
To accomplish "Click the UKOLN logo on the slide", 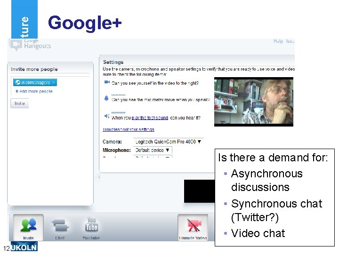I will [x=24, y=247].
